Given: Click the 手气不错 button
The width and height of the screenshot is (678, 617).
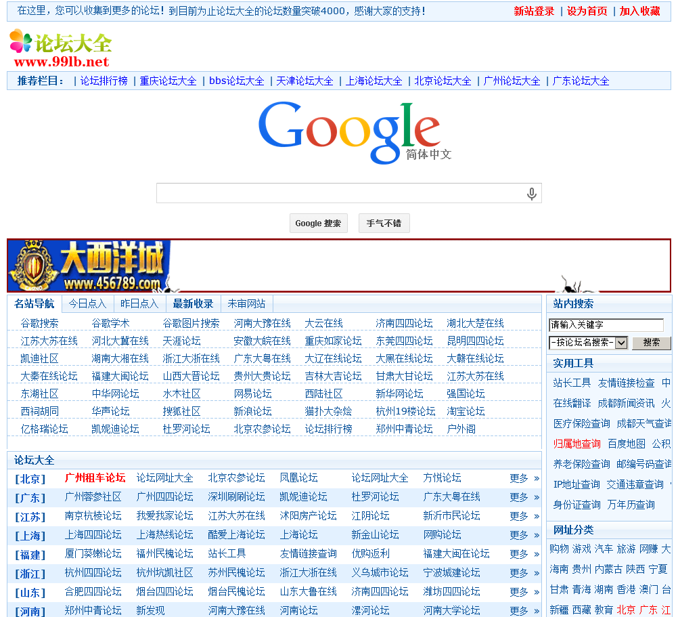Looking at the screenshot, I should click(384, 224).
